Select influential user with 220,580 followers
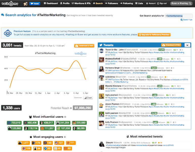The image size is (195, 152). coord(79,123)
